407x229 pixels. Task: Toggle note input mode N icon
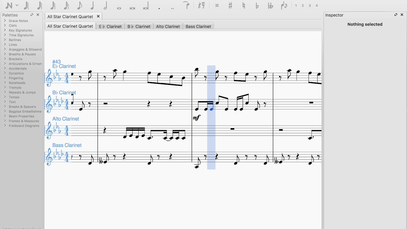9,5
